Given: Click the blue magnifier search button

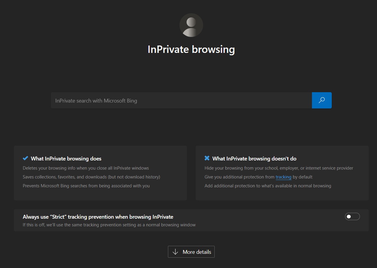Looking at the screenshot, I should (322, 100).
